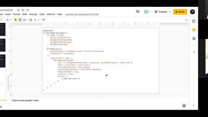Click the present to meeting icon
The height and width of the screenshot is (117, 208).
pyautogui.click(x=146, y=12)
